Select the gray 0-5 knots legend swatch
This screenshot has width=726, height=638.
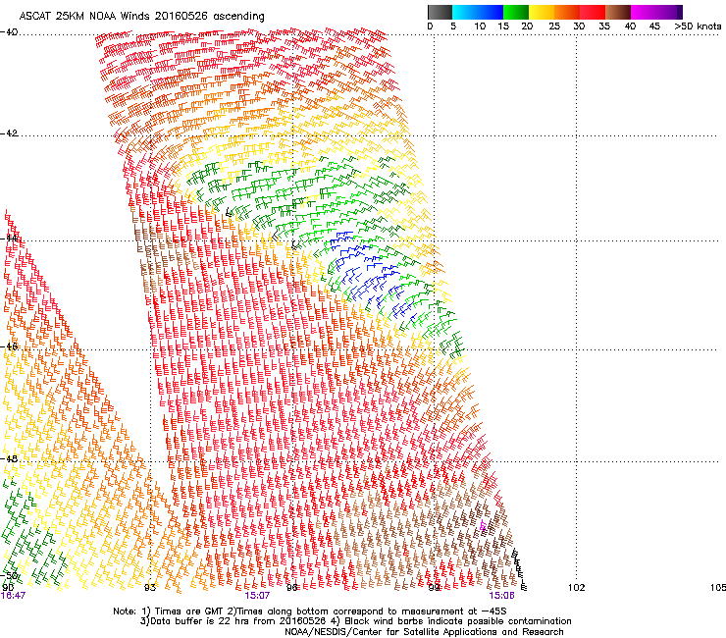pyautogui.click(x=440, y=12)
